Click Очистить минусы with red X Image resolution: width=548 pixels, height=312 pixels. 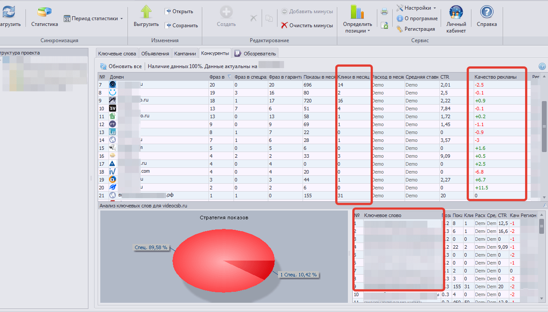(307, 25)
